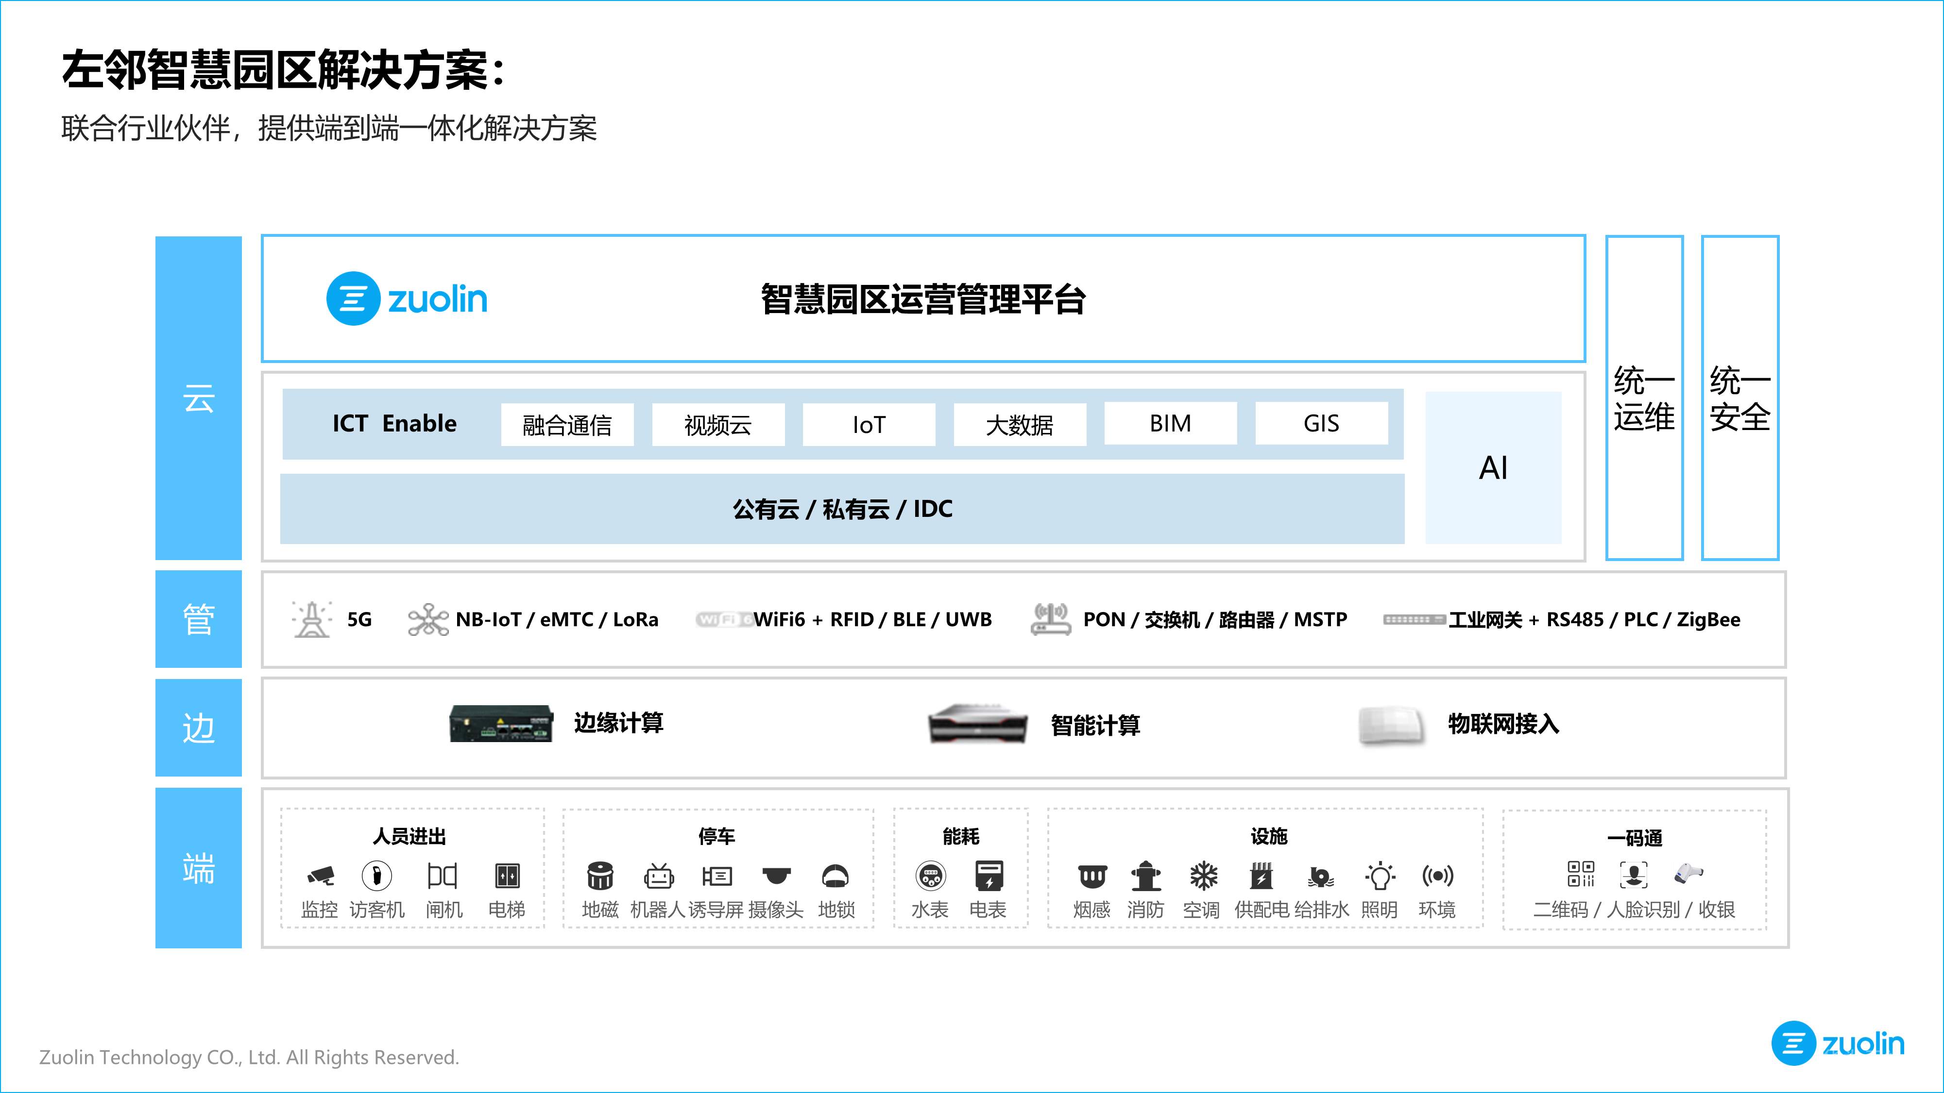Select the 融合通信 box
This screenshot has height=1093, width=1944.
567,424
